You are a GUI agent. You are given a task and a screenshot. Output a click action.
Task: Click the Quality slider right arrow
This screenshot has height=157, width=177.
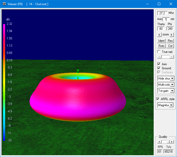pos(172,142)
